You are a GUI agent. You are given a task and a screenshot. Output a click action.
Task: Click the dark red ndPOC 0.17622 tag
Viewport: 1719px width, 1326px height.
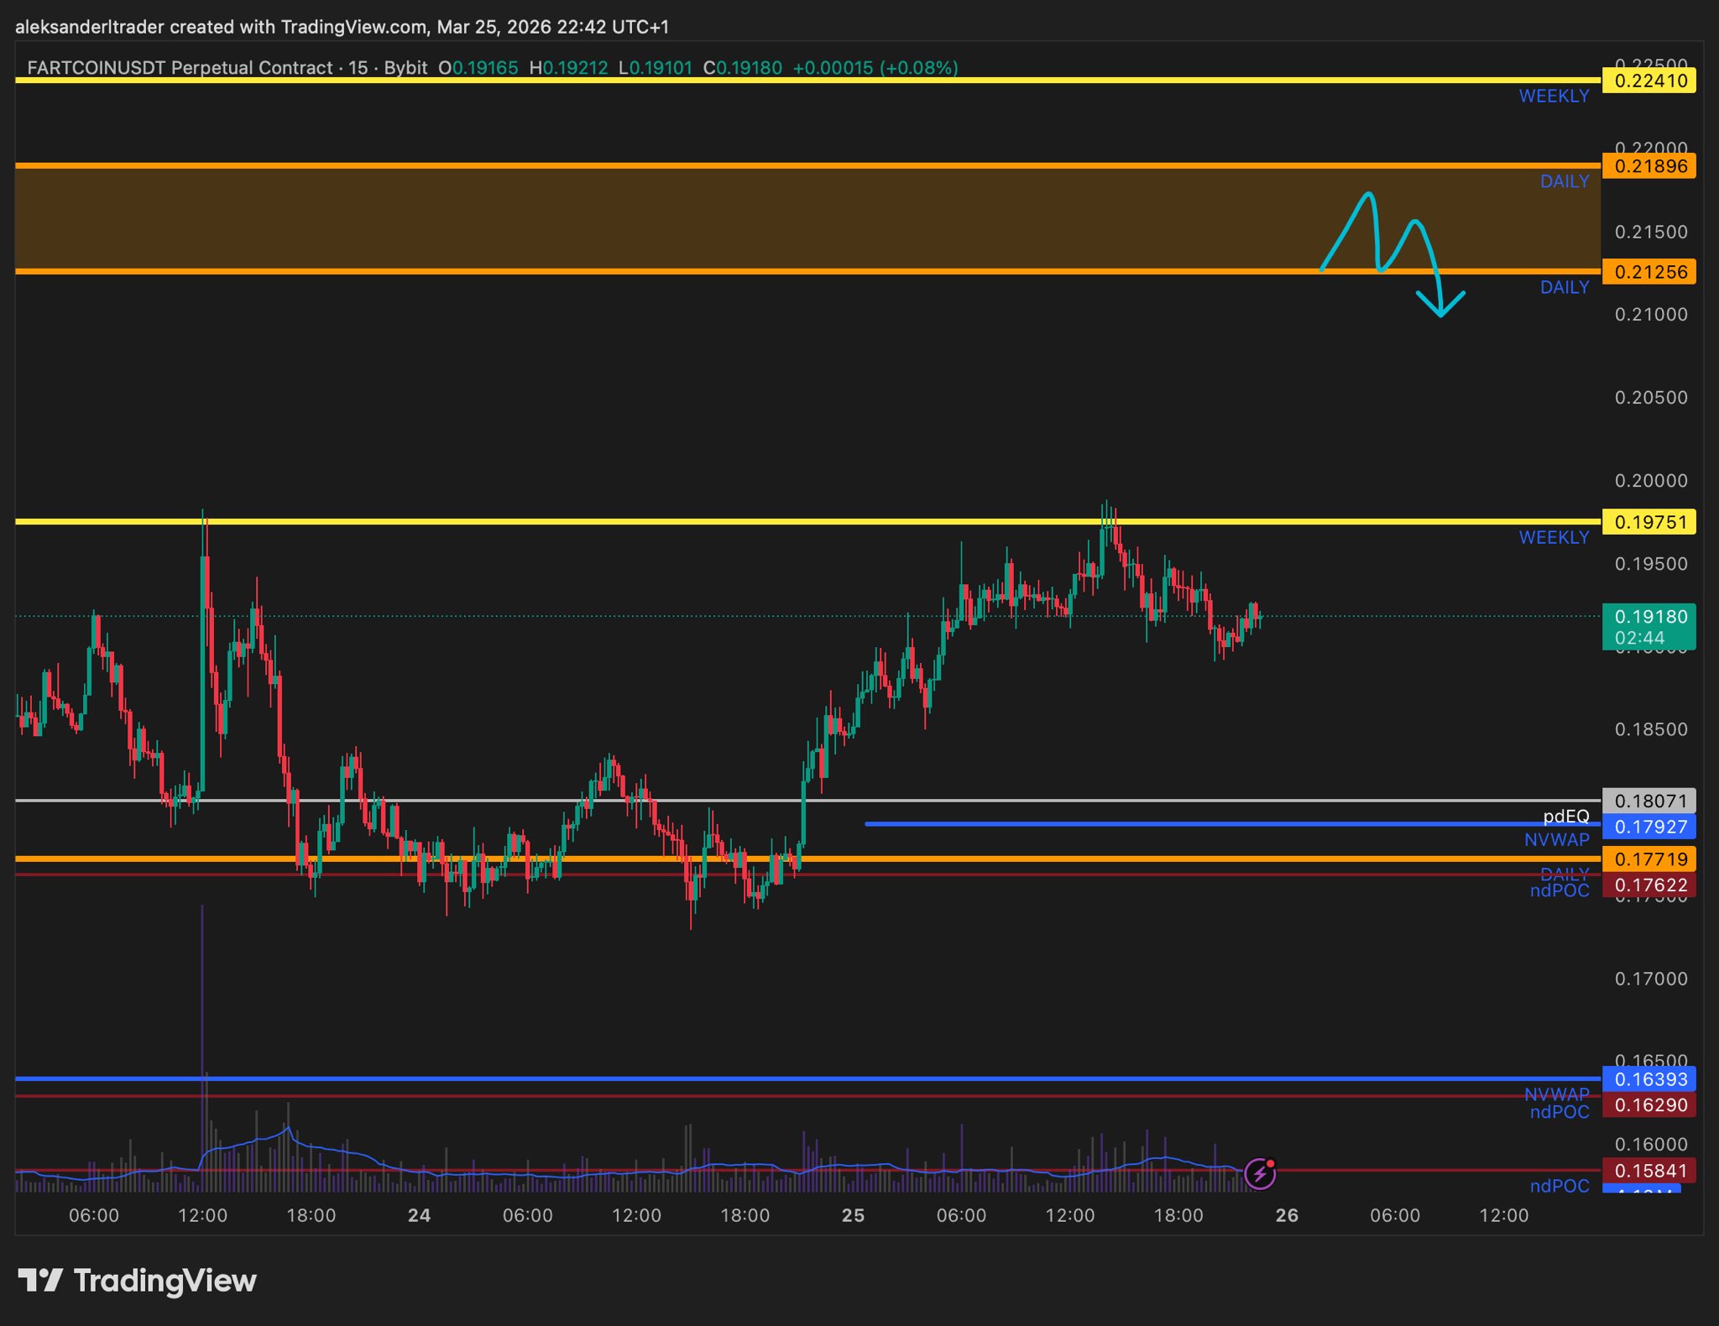coord(1649,885)
